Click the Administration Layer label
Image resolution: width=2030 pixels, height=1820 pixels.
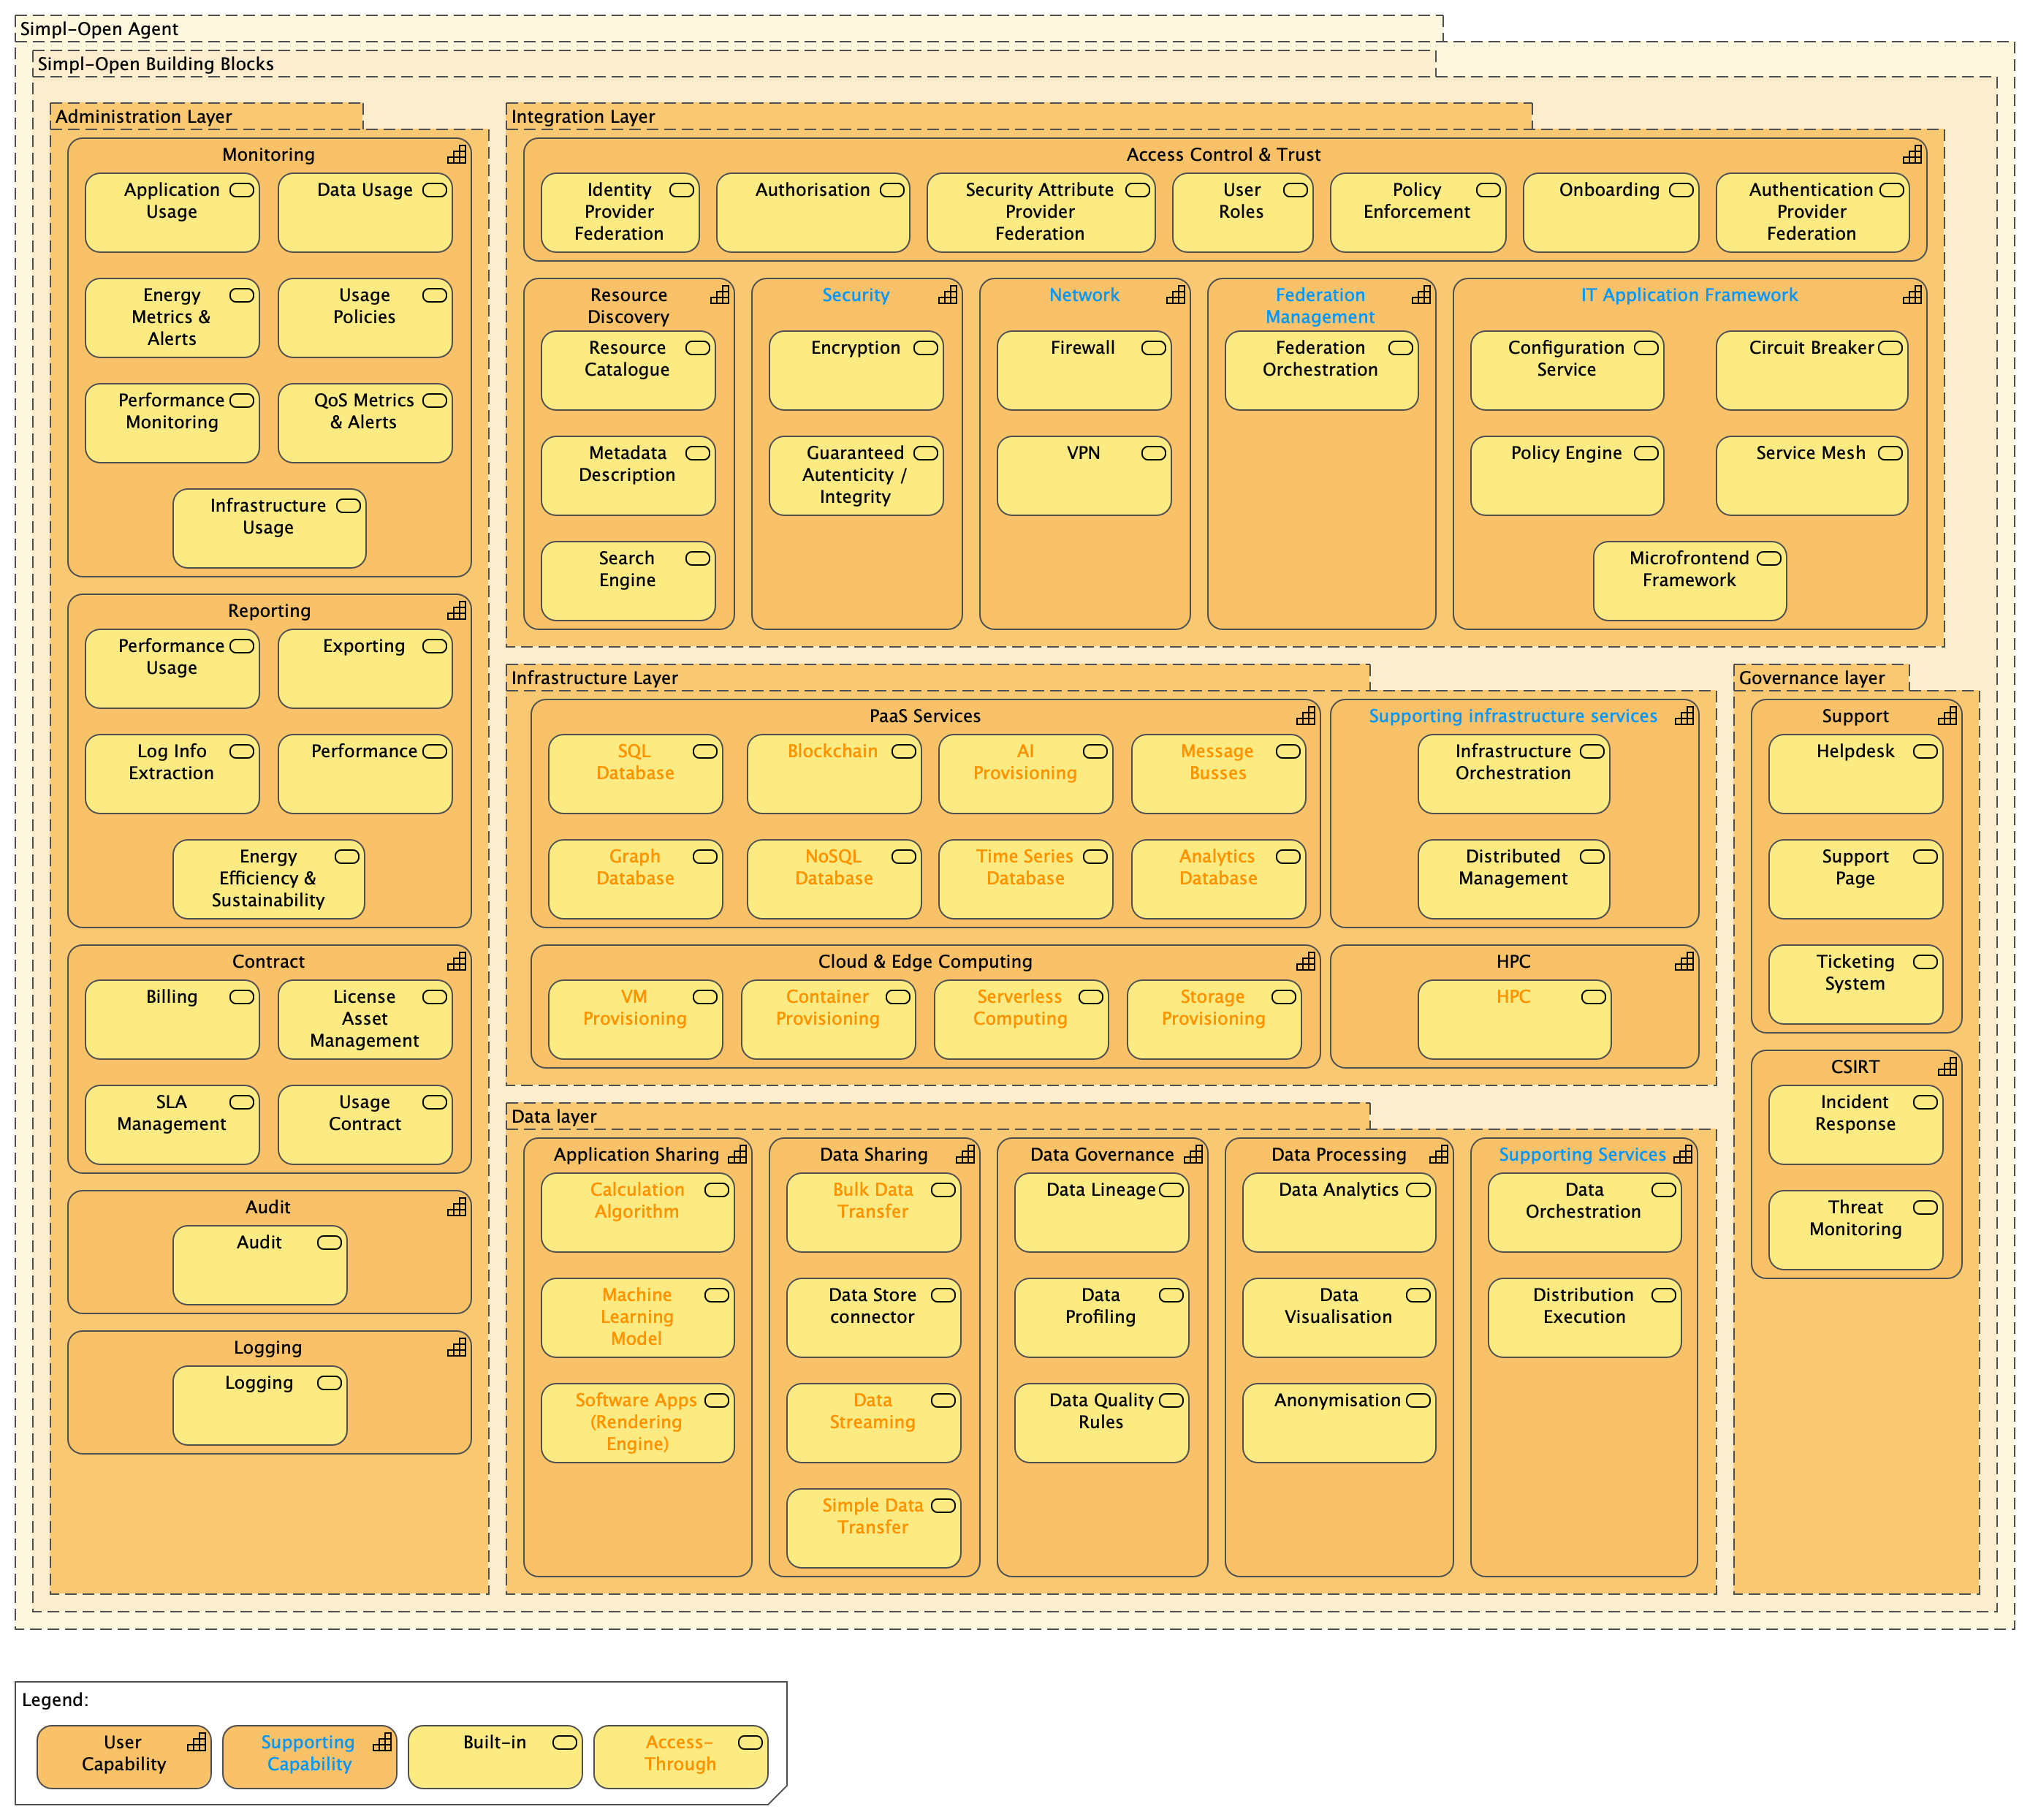pos(144,117)
